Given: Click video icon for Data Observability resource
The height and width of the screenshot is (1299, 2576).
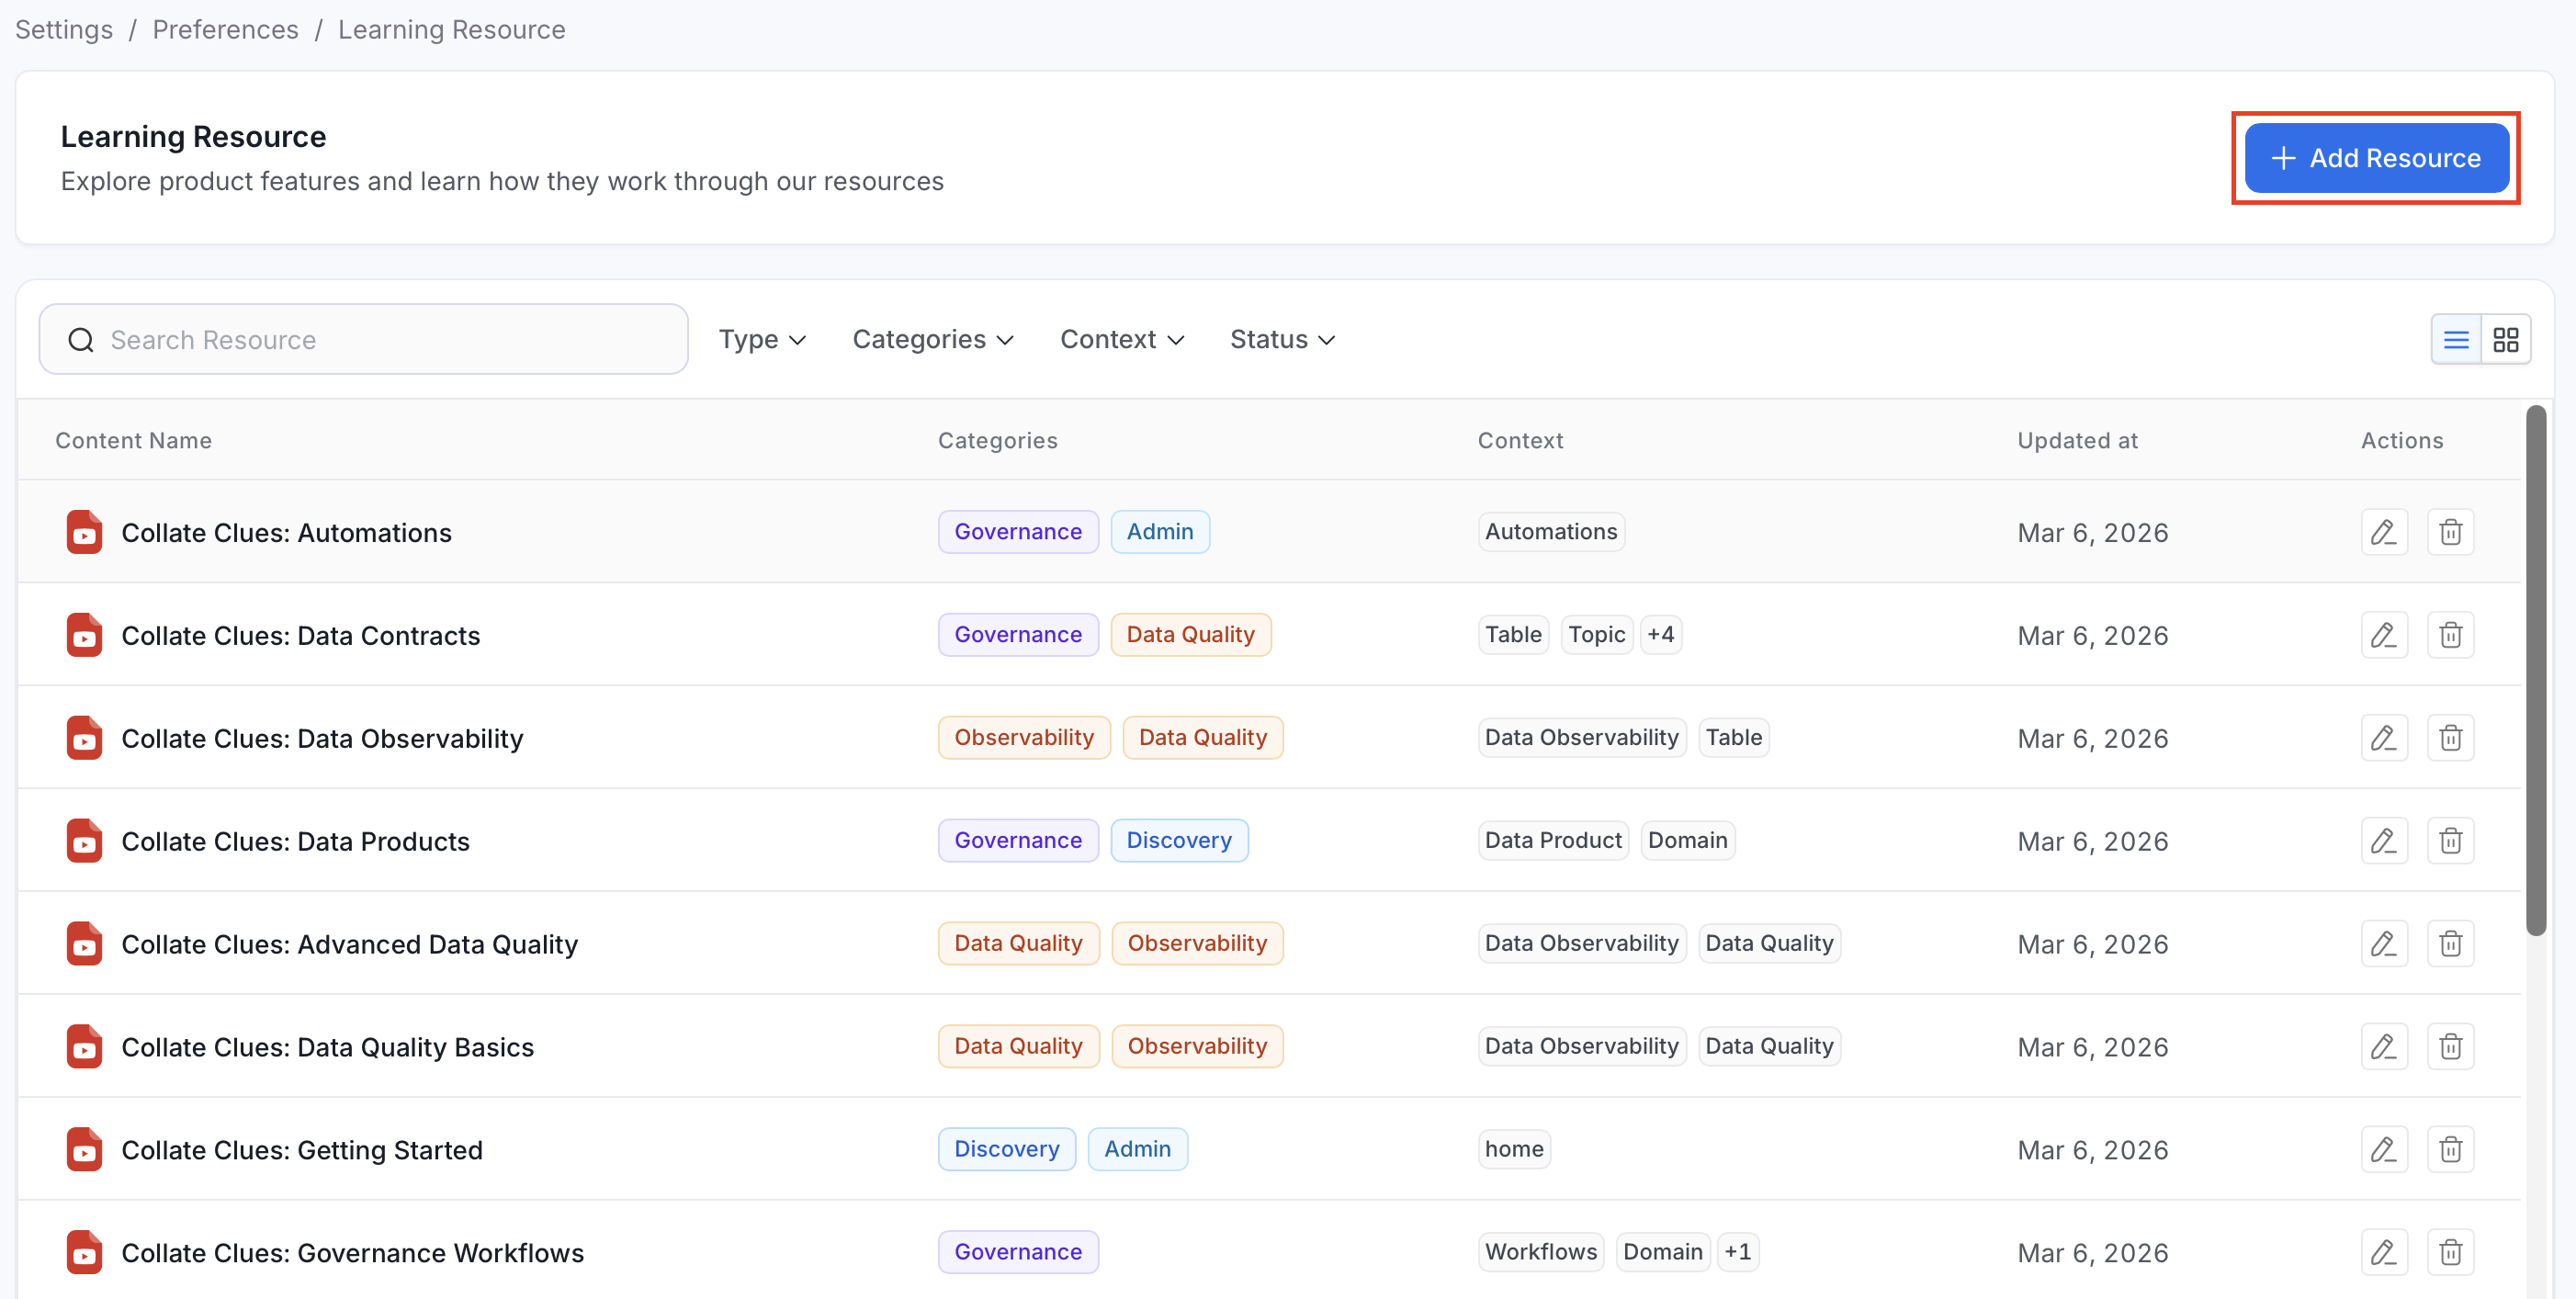Looking at the screenshot, I should 84,738.
